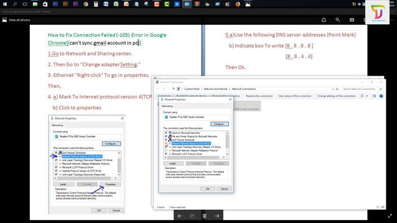The height and width of the screenshot is (223, 397).
Task: Open help in Network Connections window
Action: tap(381, 96)
